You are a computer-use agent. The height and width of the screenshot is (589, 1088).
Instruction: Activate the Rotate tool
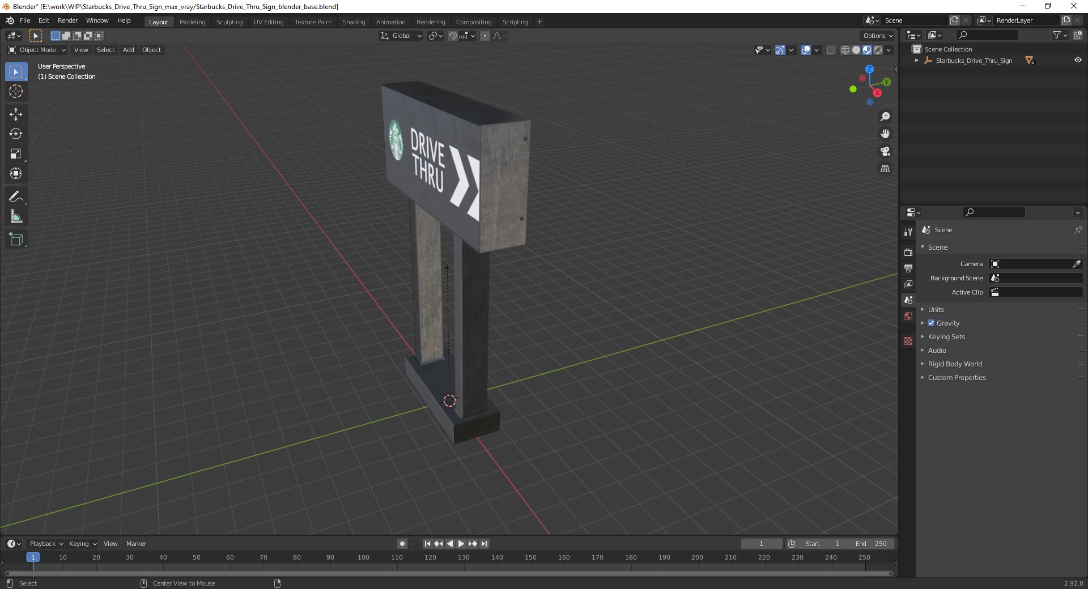click(x=16, y=134)
